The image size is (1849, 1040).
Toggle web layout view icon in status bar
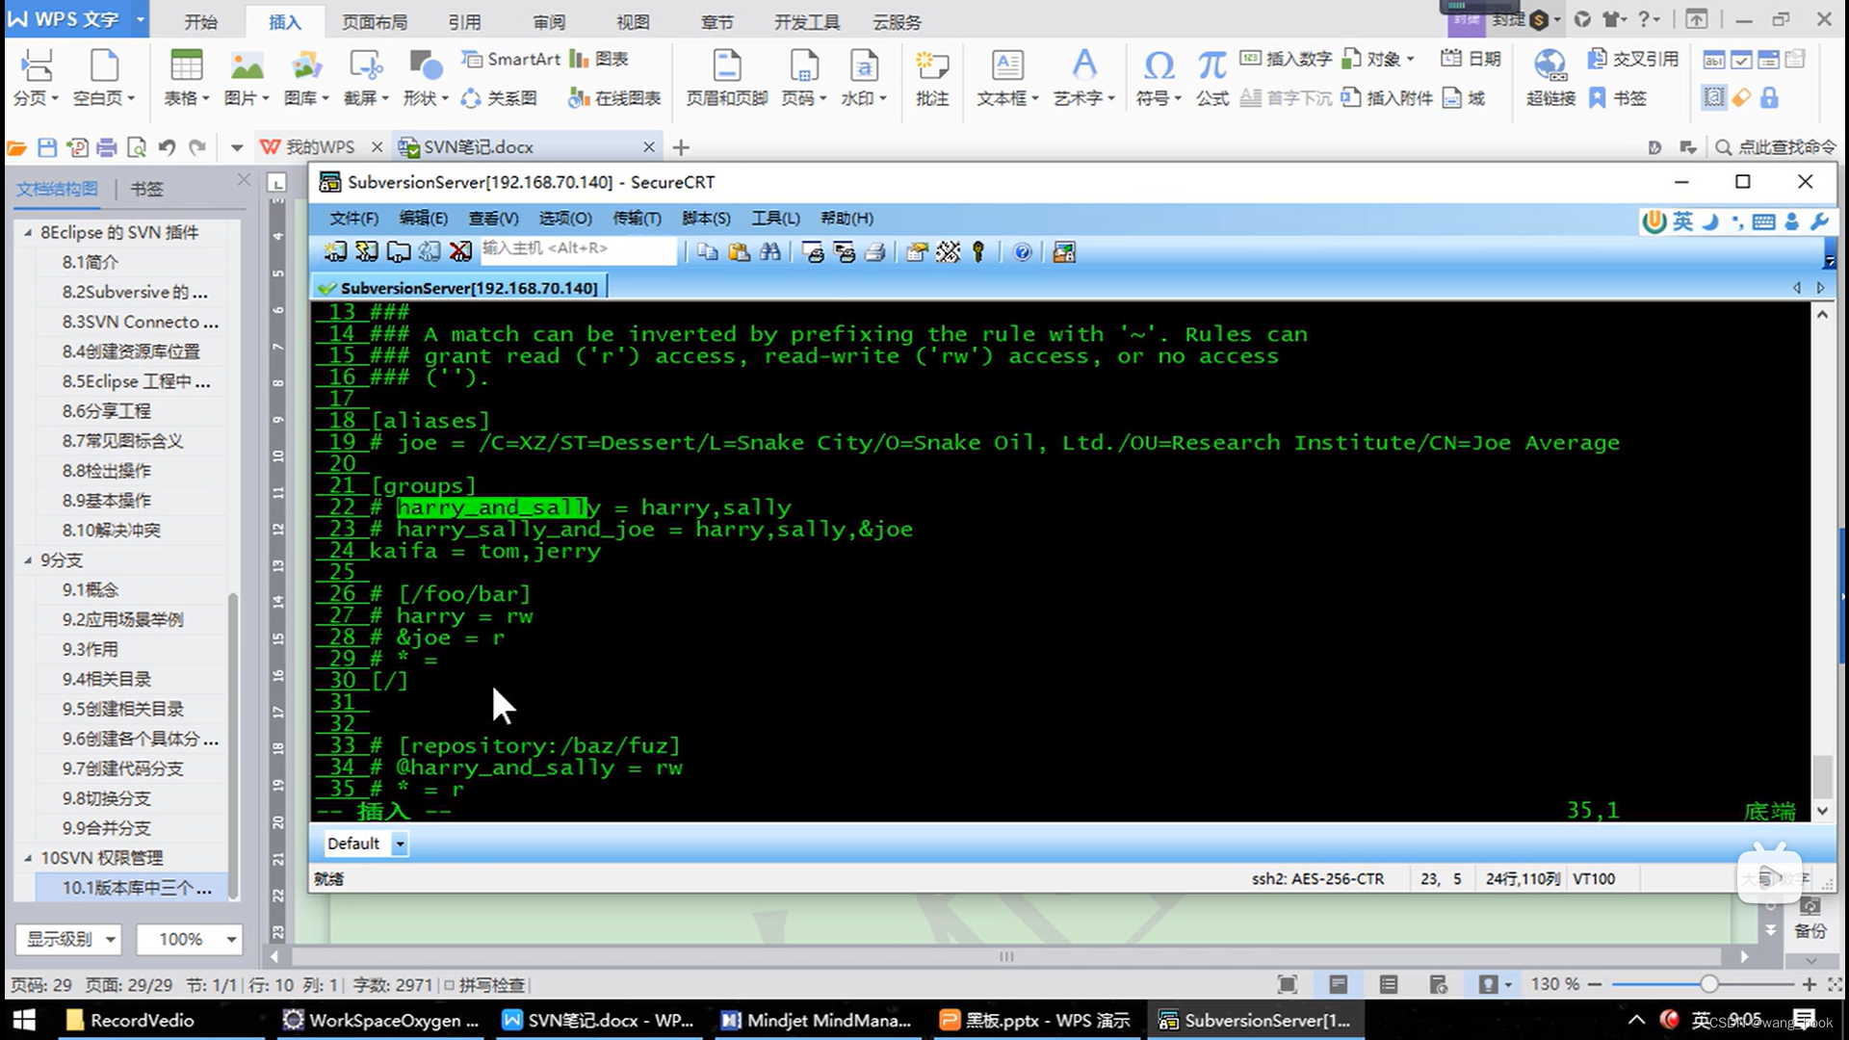point(1438,984)
